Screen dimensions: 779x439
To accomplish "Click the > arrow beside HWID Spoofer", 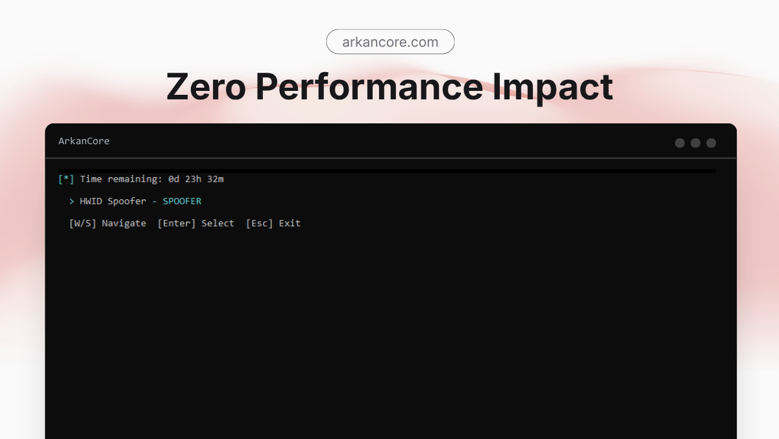I will [x=71, y=201].
